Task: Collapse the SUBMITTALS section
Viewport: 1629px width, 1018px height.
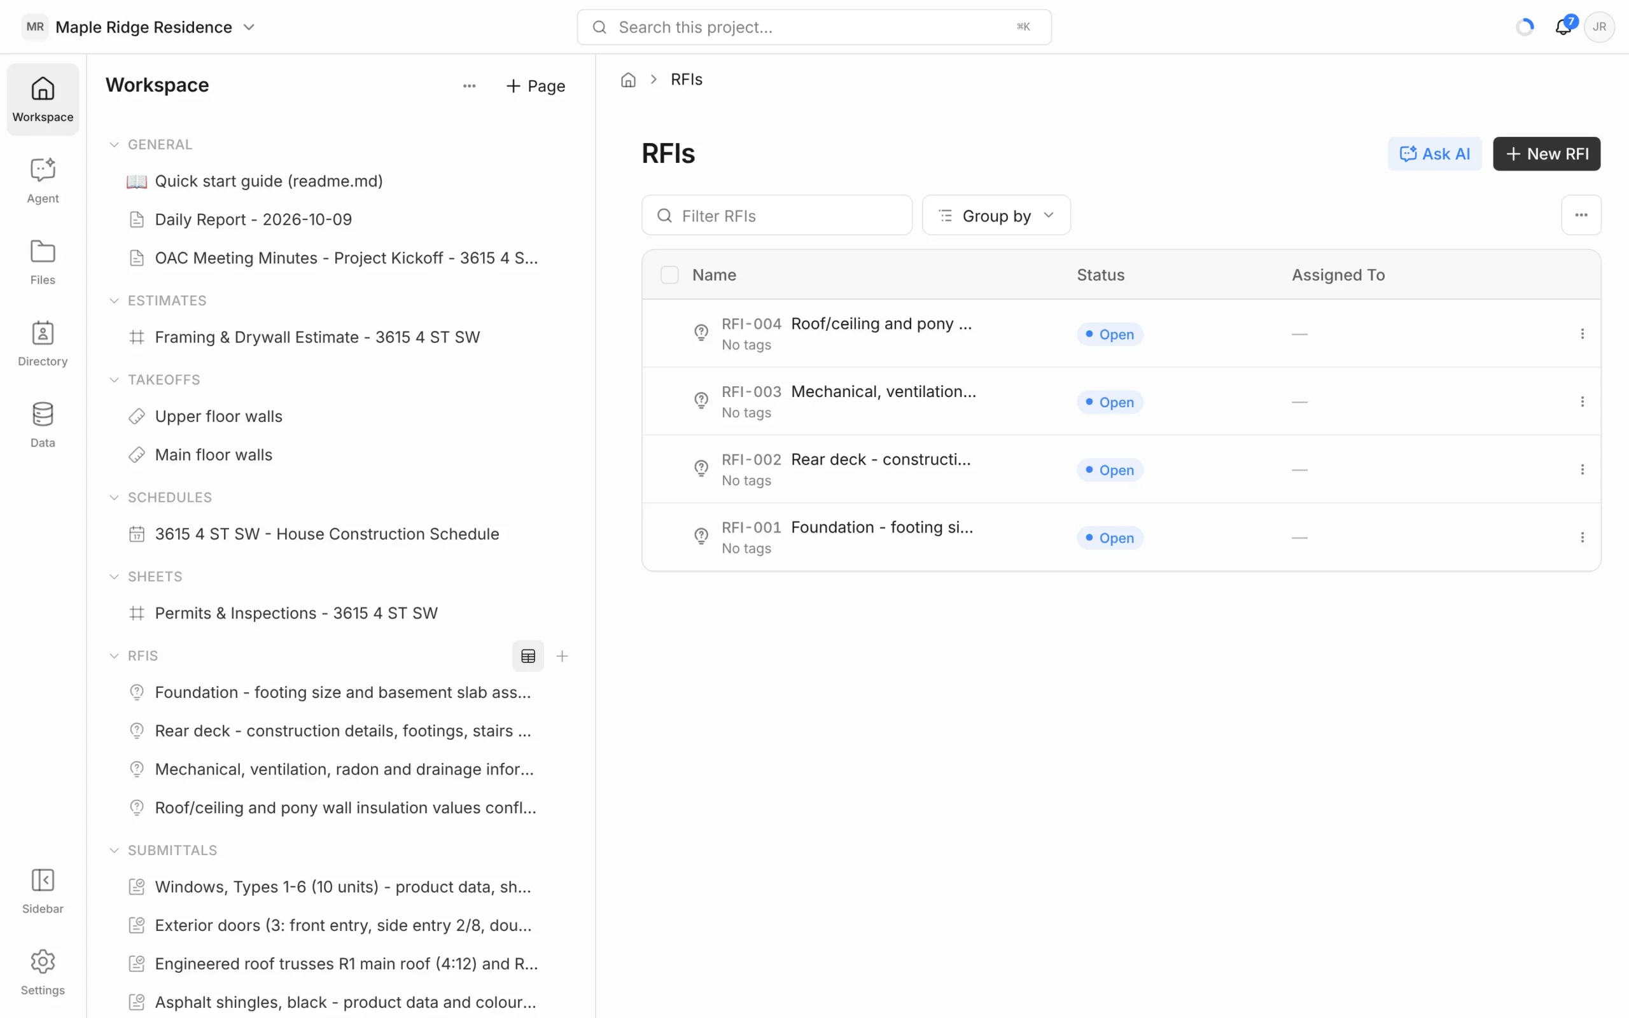Action: (x=114, y=851)
